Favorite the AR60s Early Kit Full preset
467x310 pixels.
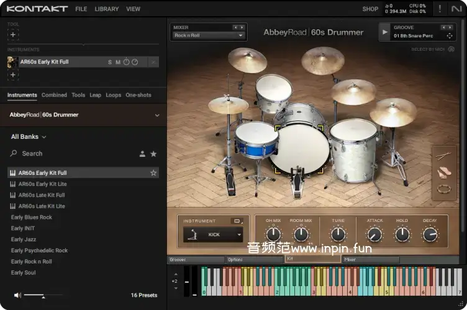(153, 173)
